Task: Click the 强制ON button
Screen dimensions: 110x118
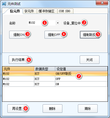Action: pyautogui.click(x=19, y=35)
